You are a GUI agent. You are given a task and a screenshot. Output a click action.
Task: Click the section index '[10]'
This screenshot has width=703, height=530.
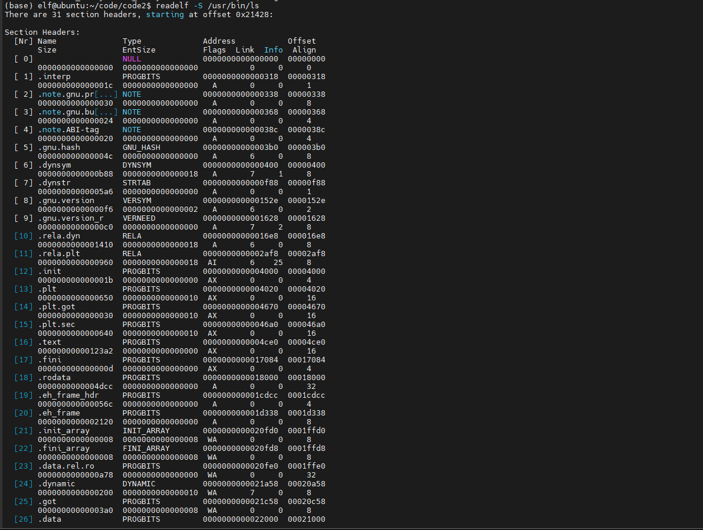24,236
